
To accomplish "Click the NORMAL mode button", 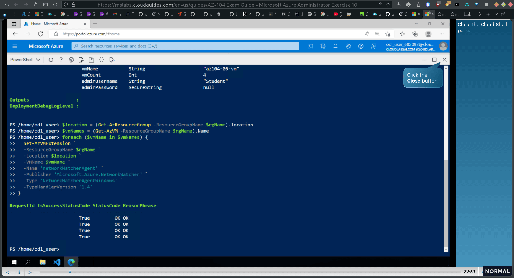I will pyautogui.click(x=497, y=271).
